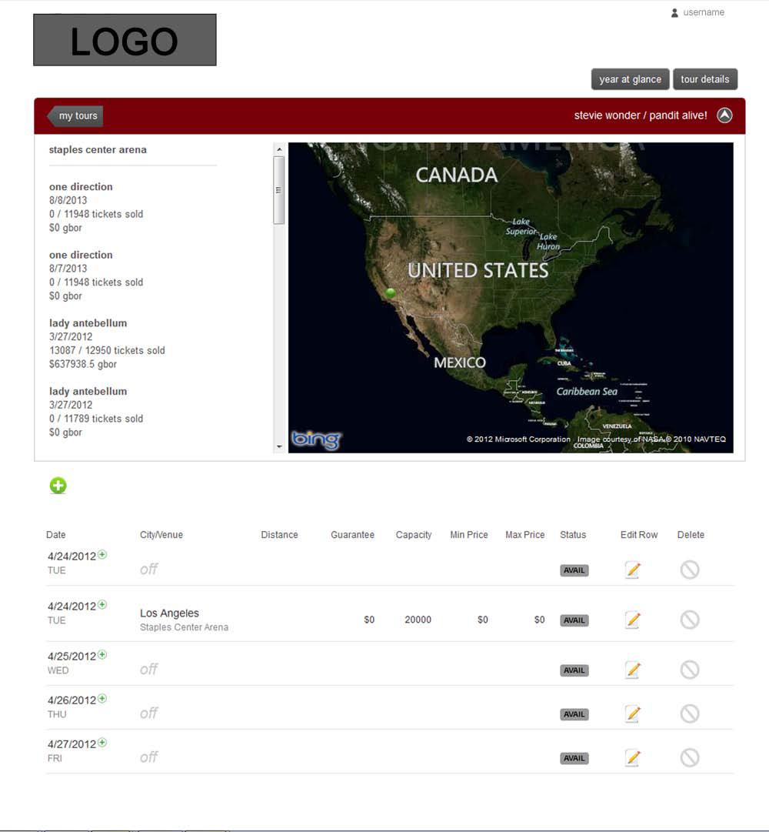The width and height of the screenshot is (769, 832).
Task: Click the Delete column header
Action: (x=691, y=535)
